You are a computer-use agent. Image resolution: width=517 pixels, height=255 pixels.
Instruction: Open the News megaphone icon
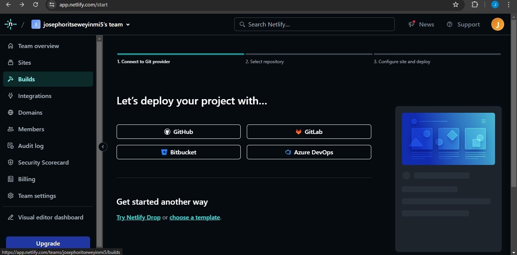[x=412, y=24]
